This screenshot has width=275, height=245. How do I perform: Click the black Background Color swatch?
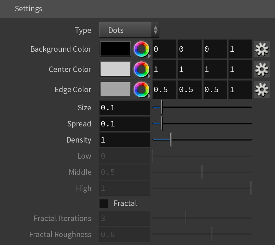point(115,49)
